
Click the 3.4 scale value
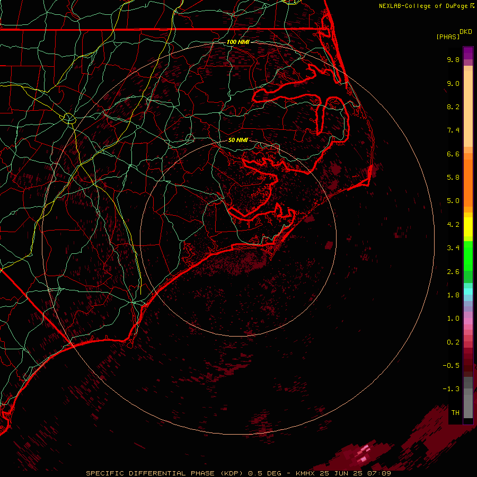point(453,248)
